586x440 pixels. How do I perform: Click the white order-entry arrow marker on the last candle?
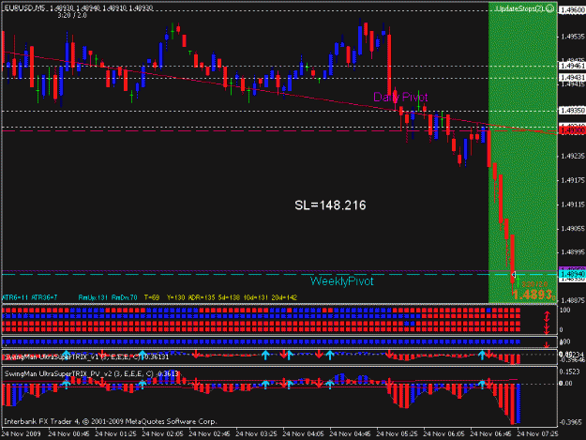[514, 275]
